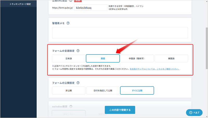Open the ヘルプ floating button
This screenshot has height=118, width=208.
click(194, 112)
